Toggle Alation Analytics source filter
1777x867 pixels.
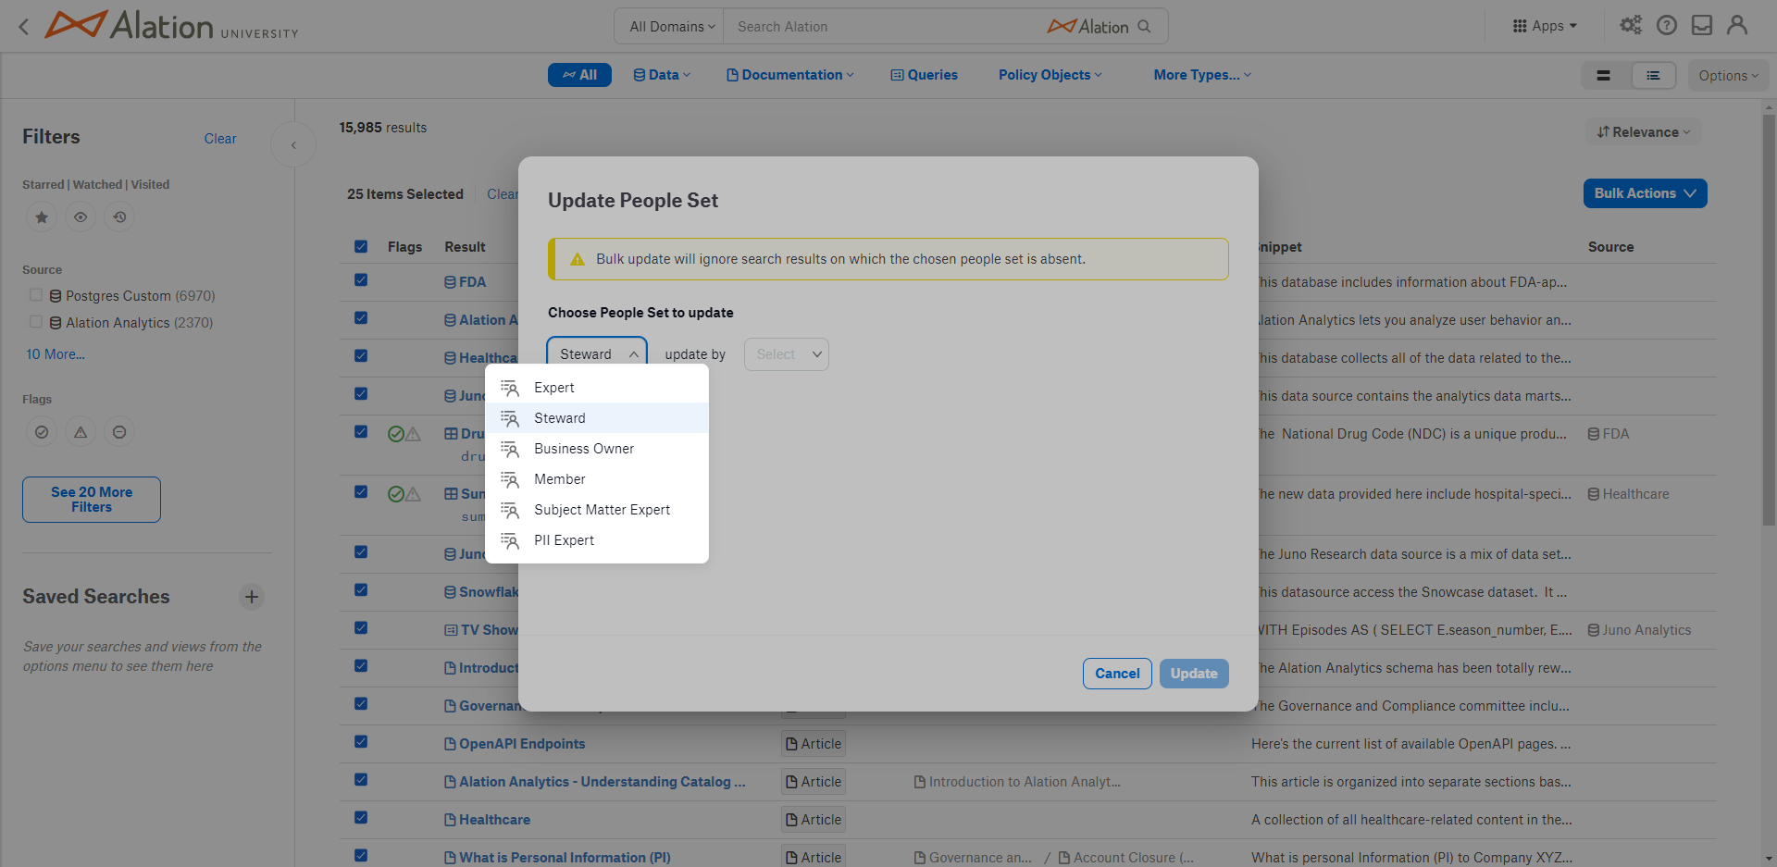pyautogui.click(x=36, y=322)
